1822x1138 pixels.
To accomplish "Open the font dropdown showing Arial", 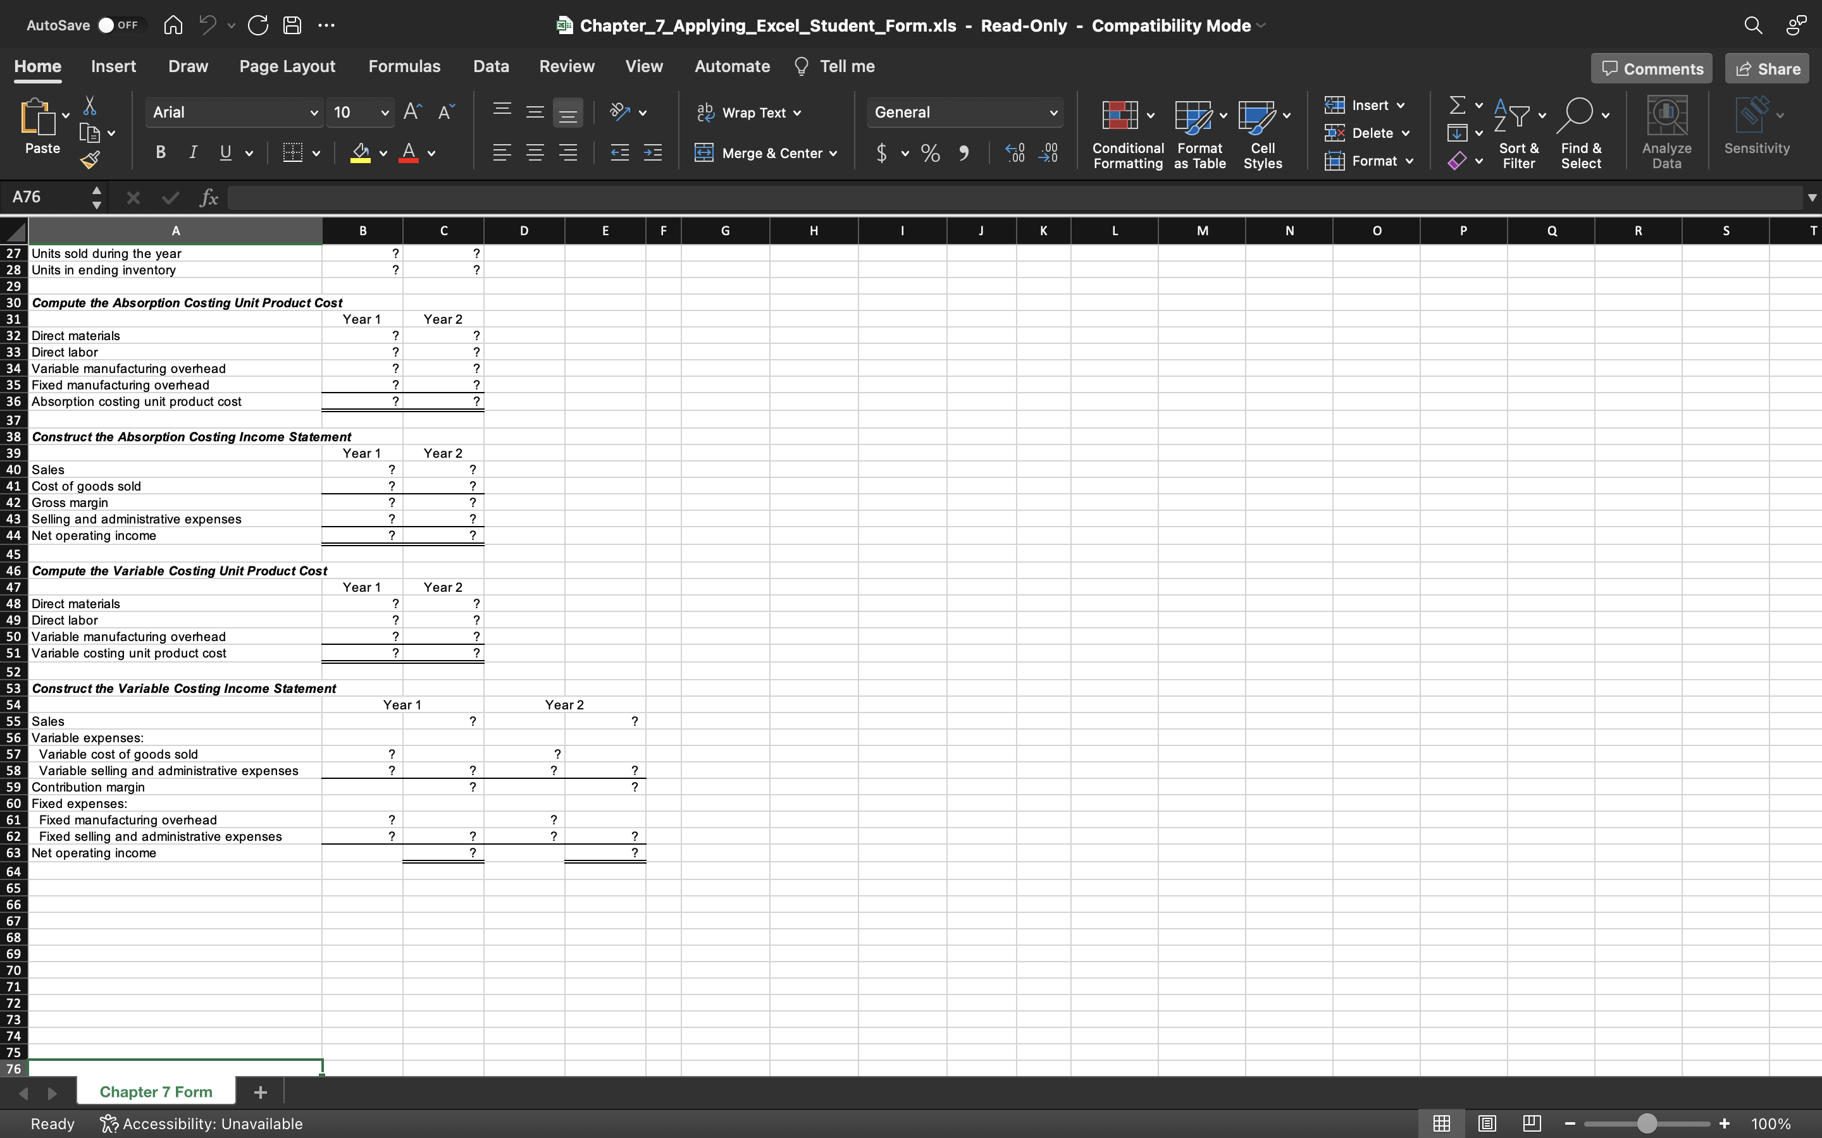I will click(x=233, y=111).
